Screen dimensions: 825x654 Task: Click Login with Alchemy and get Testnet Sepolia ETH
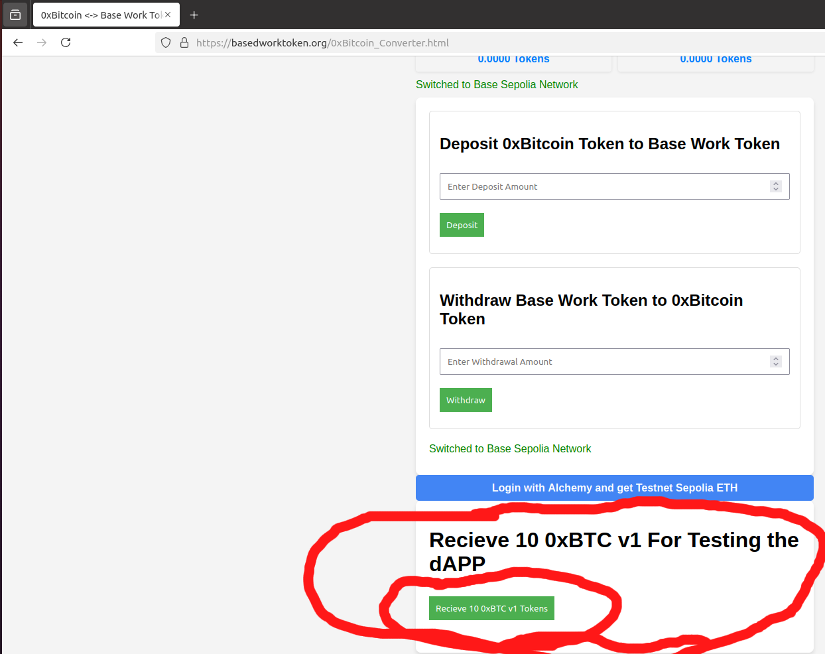pos(614,488)
